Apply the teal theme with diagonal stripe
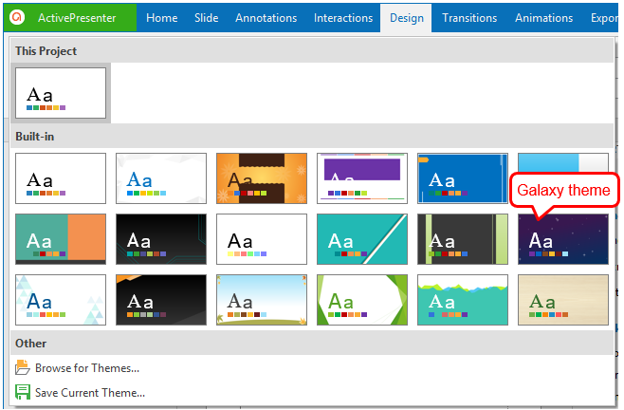Viewport: 624px width, 410px height. [362, 239]
